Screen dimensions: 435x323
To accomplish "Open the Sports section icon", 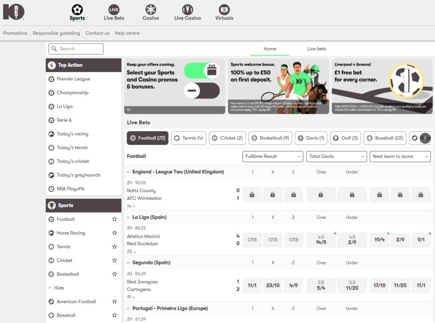I will coord(77,9).
